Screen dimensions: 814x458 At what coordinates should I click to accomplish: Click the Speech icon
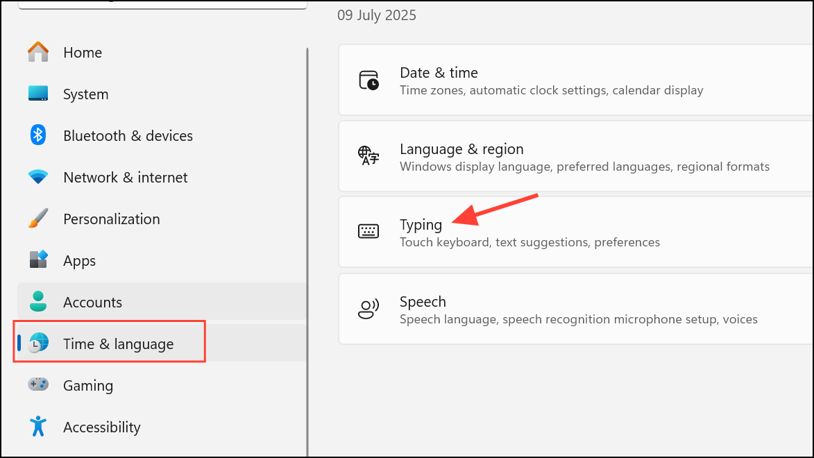click(368, 309)
